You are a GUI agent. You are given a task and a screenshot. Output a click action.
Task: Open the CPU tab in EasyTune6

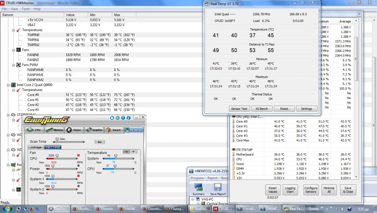34,130
